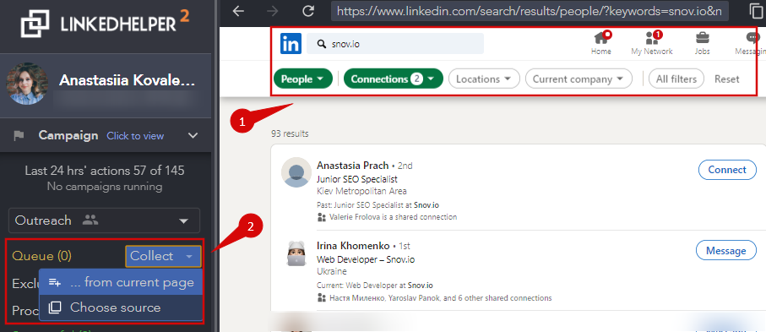Screen dimensions: 766x332
Task: Click 'No campaigns running' status text
Action: pos(105,187)
